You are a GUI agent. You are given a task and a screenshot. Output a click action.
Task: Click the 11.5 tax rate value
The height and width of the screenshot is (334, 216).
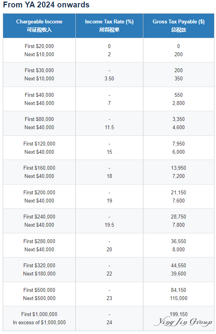coord(109,127)
